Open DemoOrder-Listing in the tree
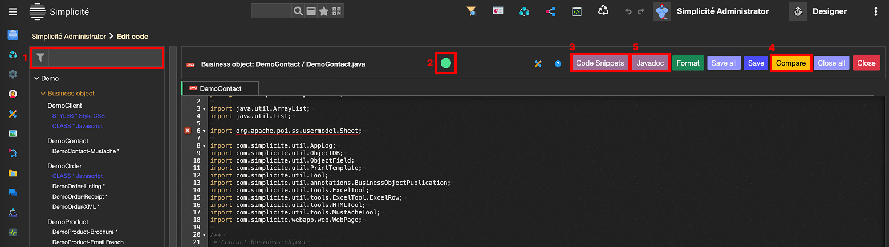 (x=78, y=186)
